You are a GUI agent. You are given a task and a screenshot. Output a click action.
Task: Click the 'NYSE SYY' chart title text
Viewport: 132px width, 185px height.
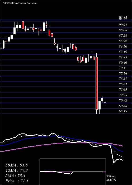click(8, 3)
